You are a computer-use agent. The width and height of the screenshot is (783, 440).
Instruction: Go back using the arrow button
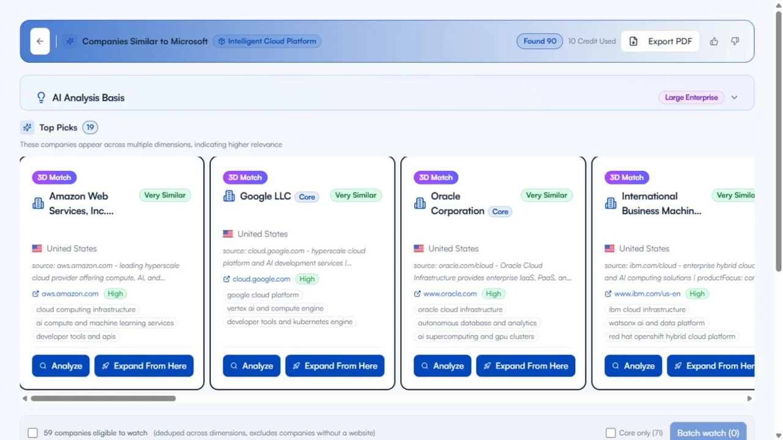pyautogui.click(x=40, y=42)
